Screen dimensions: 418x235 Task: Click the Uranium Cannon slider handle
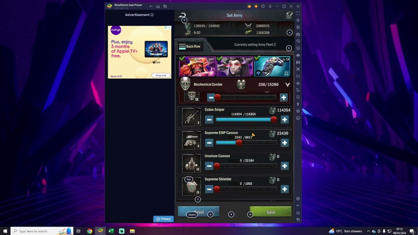217,166
